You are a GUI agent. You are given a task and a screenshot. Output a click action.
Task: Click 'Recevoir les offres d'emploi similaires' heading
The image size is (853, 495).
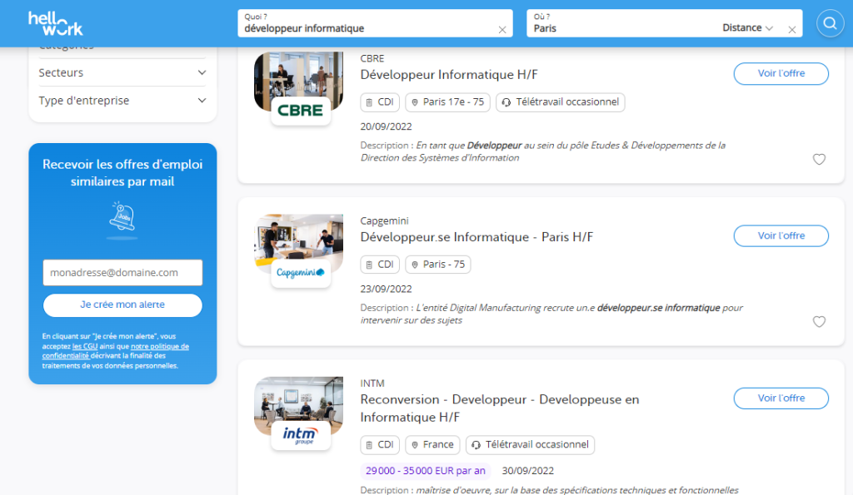[x=122, y=173]
